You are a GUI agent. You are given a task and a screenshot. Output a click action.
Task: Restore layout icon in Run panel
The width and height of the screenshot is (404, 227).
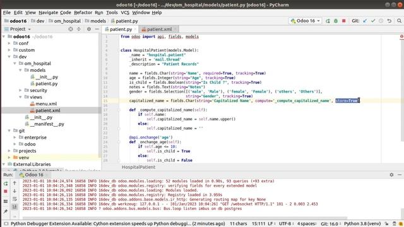tap(6, 201)
